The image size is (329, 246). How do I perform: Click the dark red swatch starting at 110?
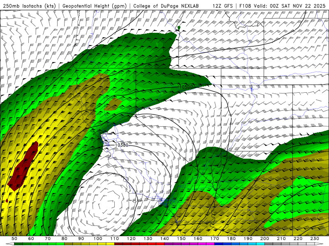[118, 244]
